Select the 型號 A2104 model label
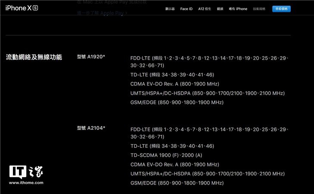The width and height of the screenshot is (314, 194). click(x=91, y=128)
